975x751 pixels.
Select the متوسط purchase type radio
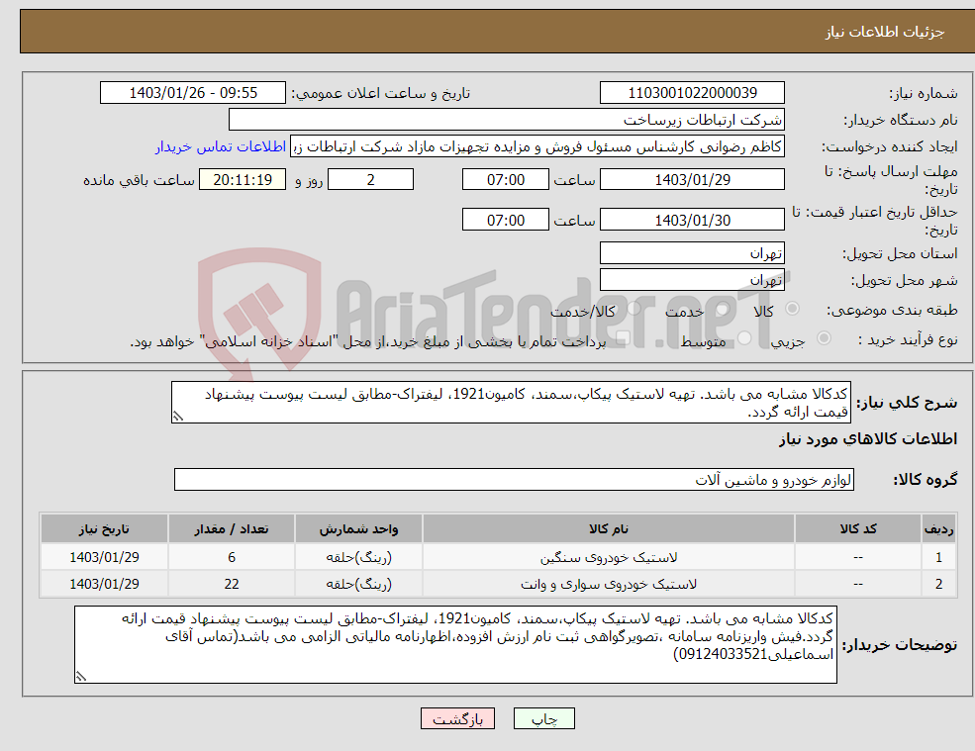[x=744, y=338]
